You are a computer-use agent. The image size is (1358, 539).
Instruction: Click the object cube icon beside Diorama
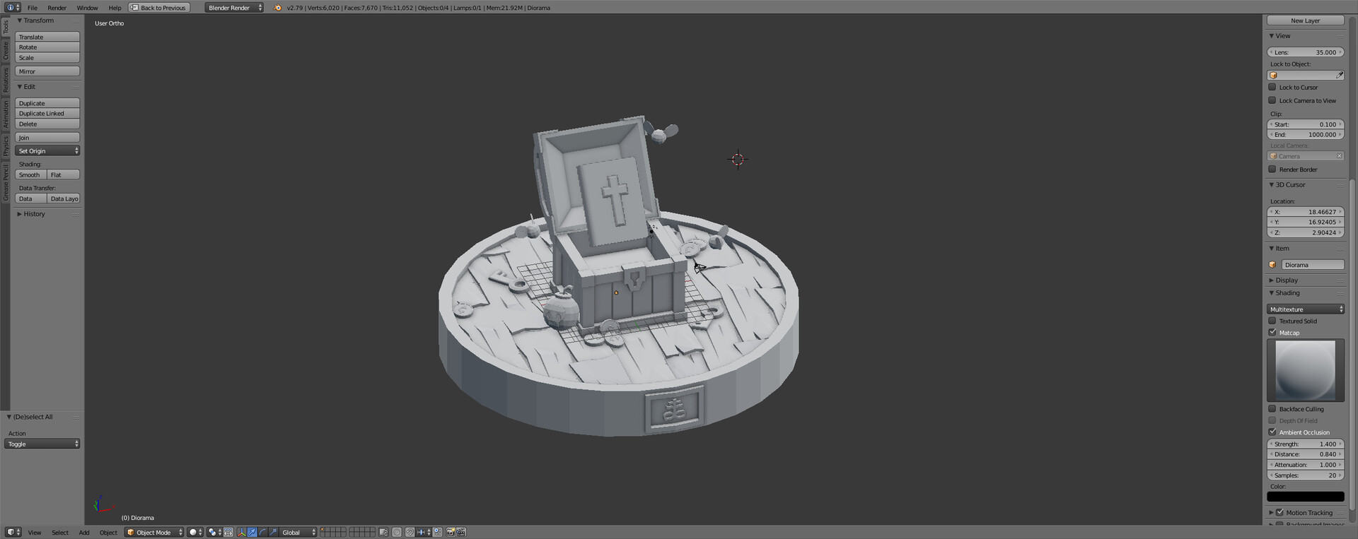click(x=1272, y=265)
